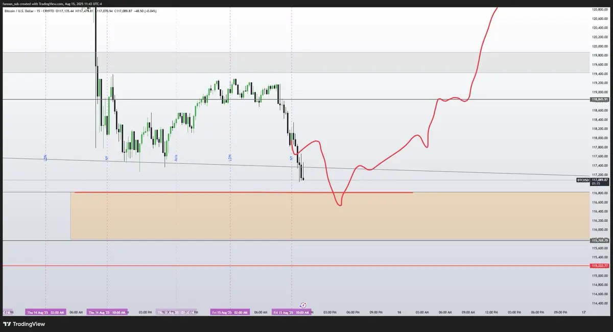The image size is (613, 332).
Task: Click 114,400.00 on the price scale
Action: pos(600,303)
